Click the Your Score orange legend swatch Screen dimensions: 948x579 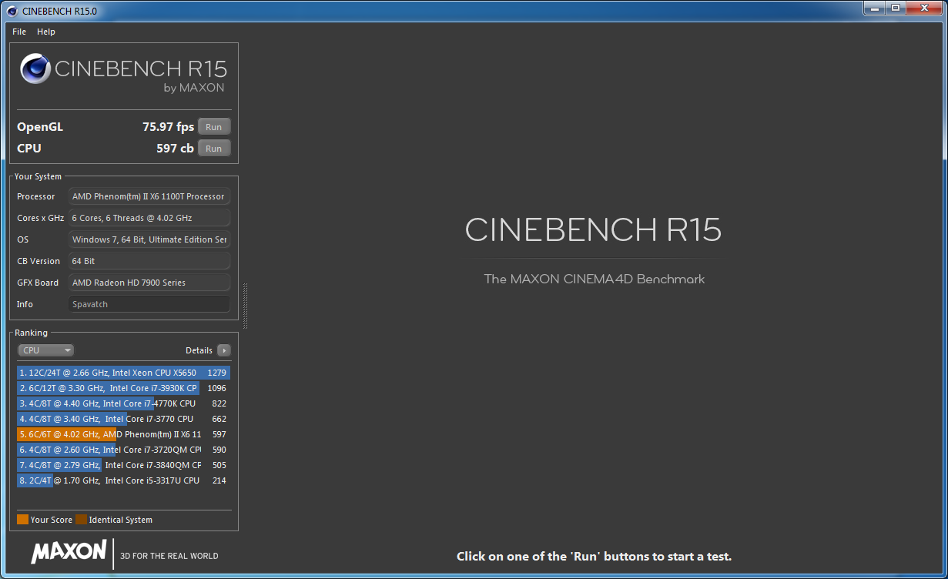click(x=22, y=520)
